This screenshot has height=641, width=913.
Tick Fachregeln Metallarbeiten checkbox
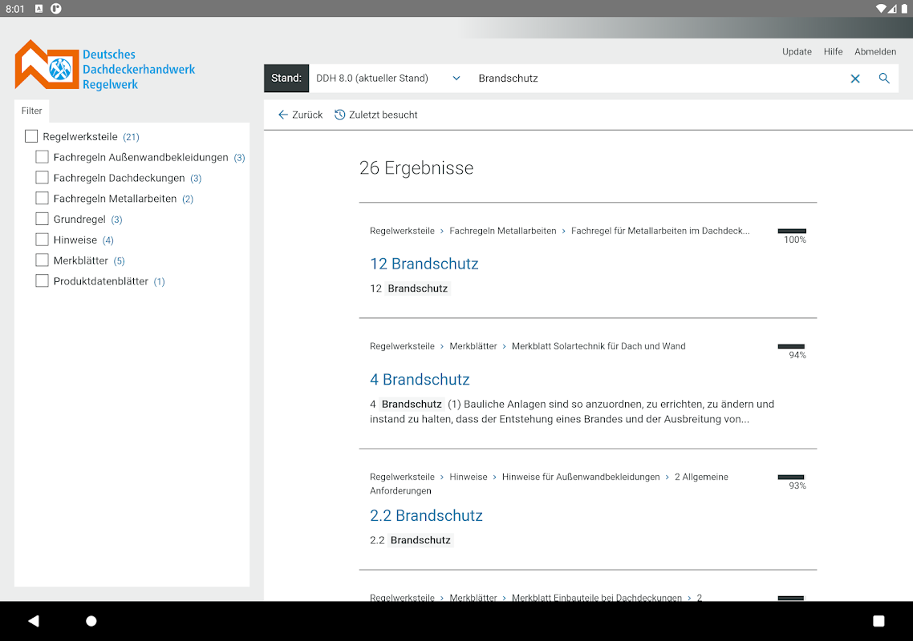(42, 199)
